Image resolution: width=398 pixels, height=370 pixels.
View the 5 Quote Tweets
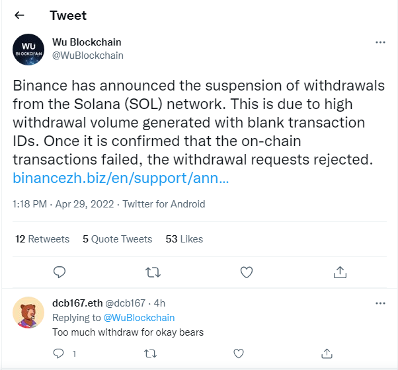tap(117, 239)
